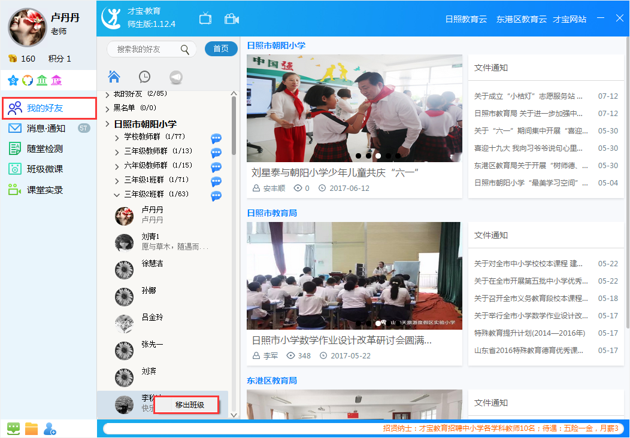The image size is (630, 438).
Task: Open the red scarf ceremony photo
Action: coord(355,108)
